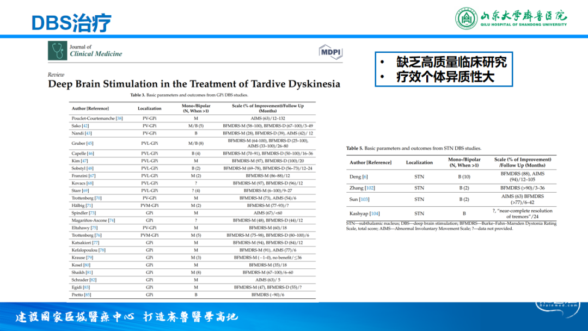
Task: Click the "STN" cell in Deng row
Action: pyautogui.click(x=419, y=177)
